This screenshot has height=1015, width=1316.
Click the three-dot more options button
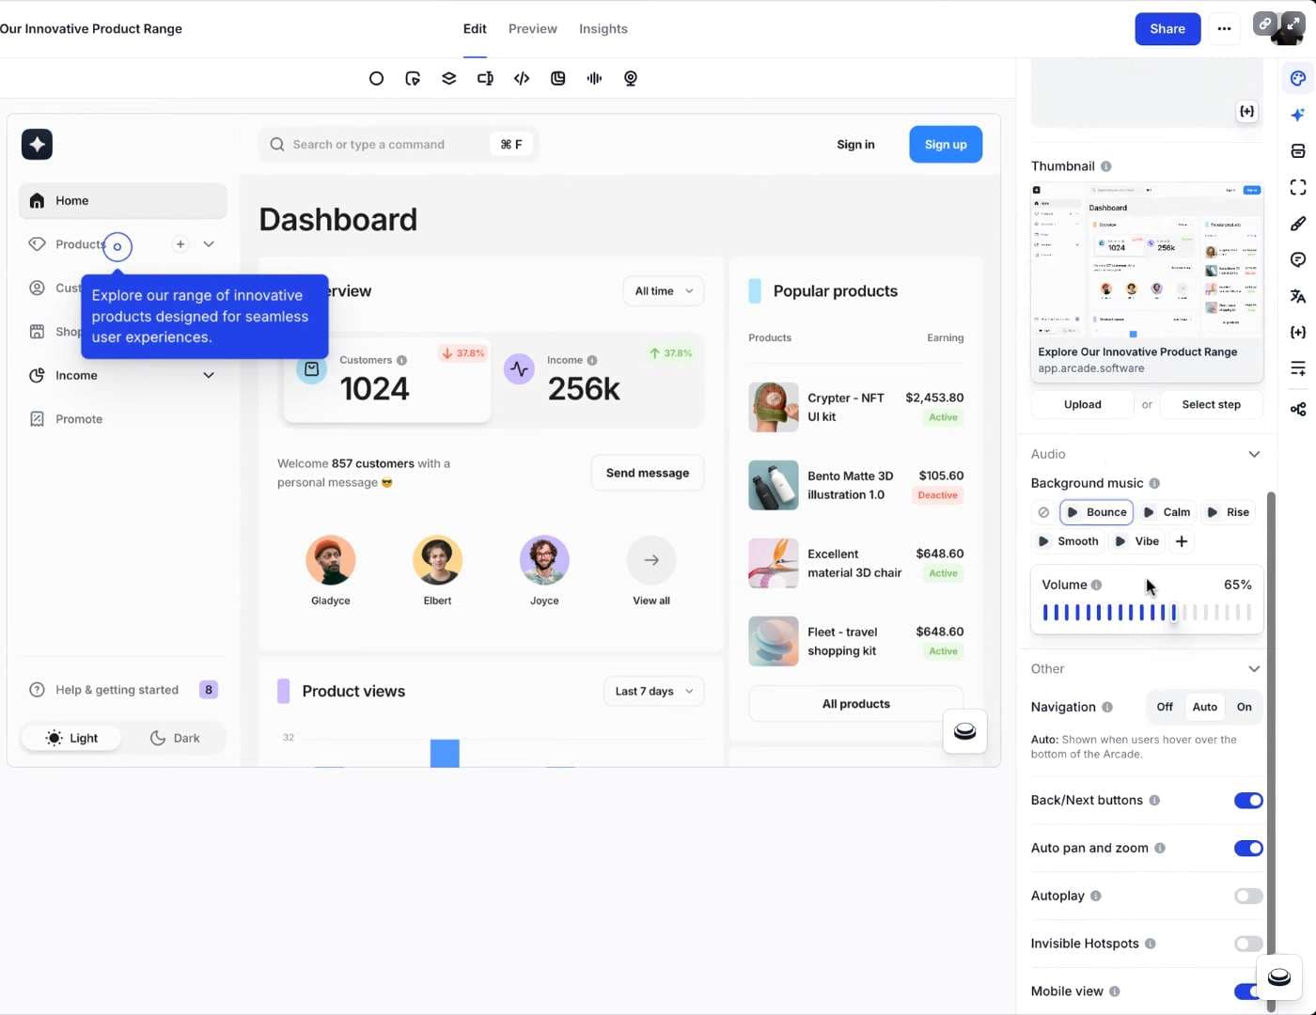(1224, 29)
